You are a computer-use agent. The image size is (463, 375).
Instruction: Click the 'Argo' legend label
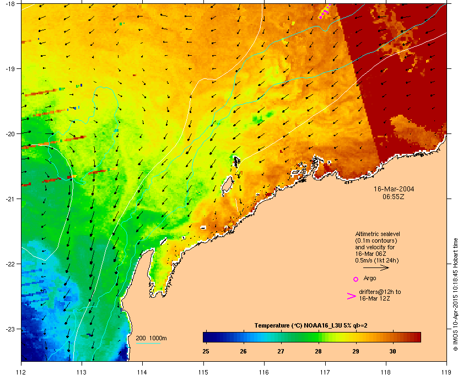370,278
